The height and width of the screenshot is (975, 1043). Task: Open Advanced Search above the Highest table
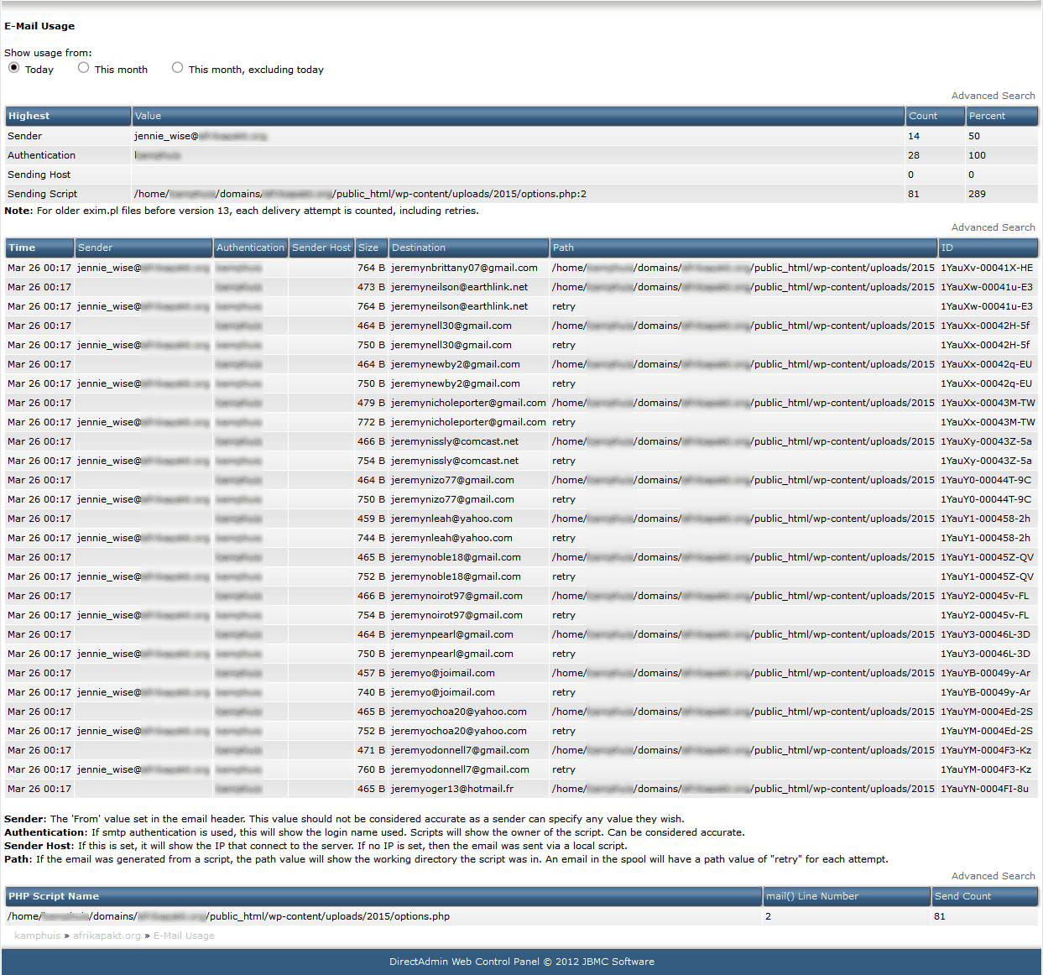[993, 96]
